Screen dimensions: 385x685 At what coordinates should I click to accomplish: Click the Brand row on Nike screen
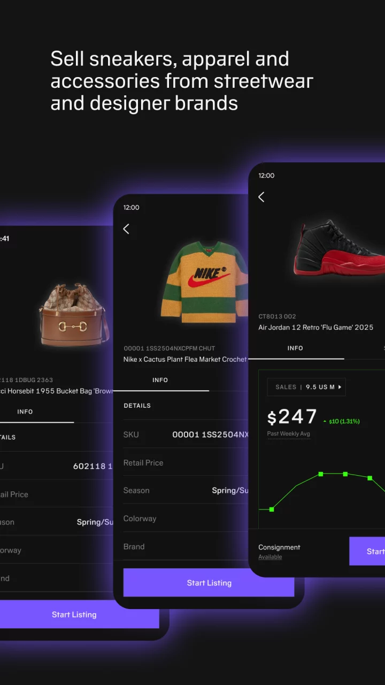coord(186,546)
